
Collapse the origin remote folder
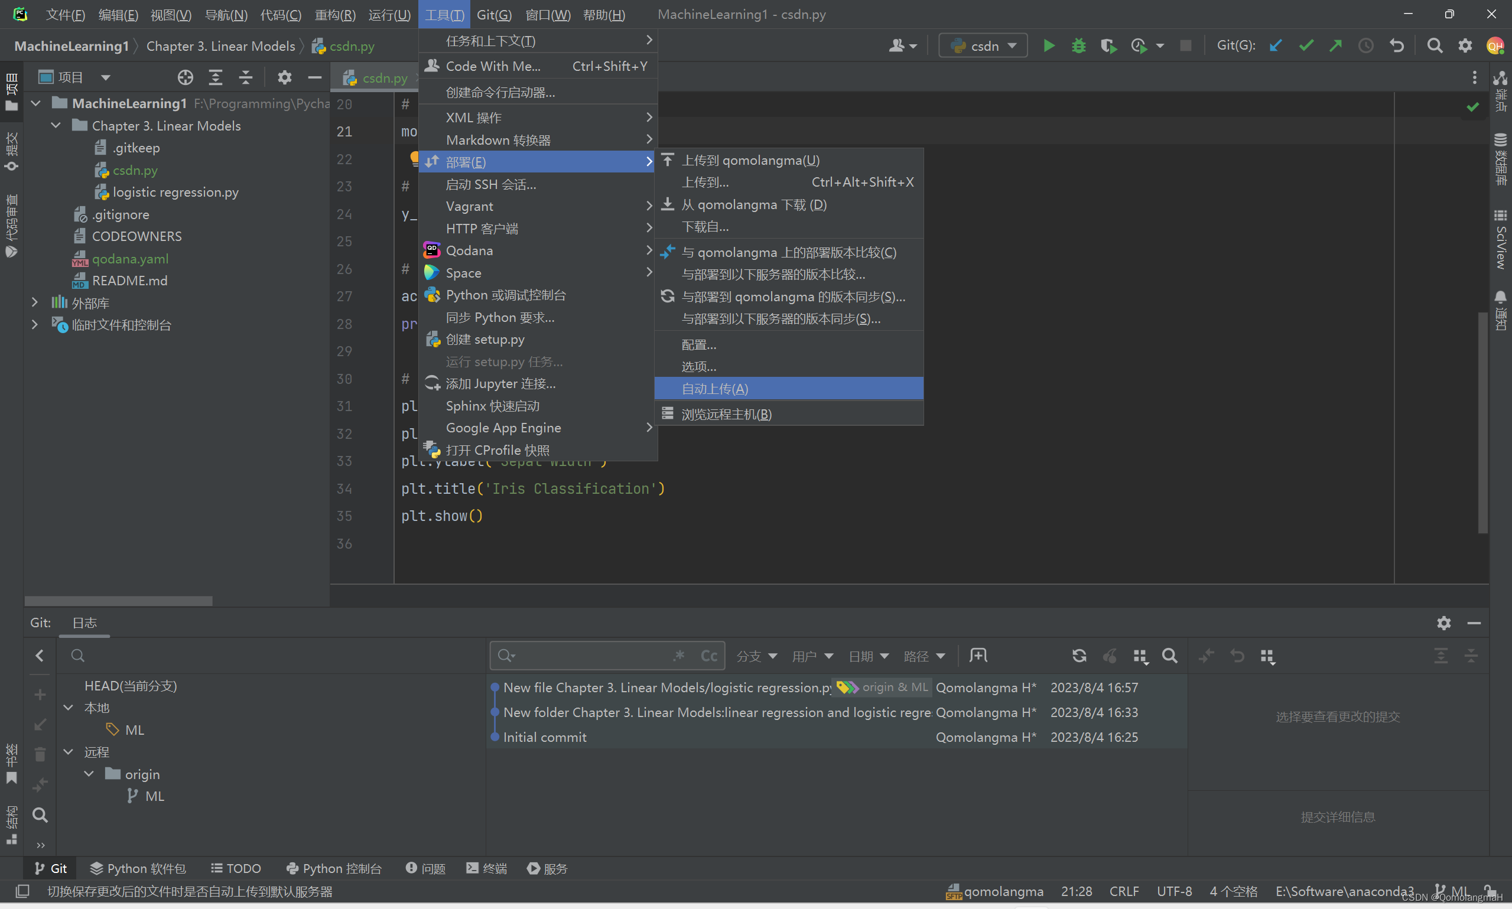pyautogui.click(x=89, y=774)
